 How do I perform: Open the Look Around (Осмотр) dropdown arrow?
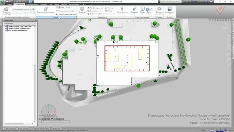pos(114,8)
